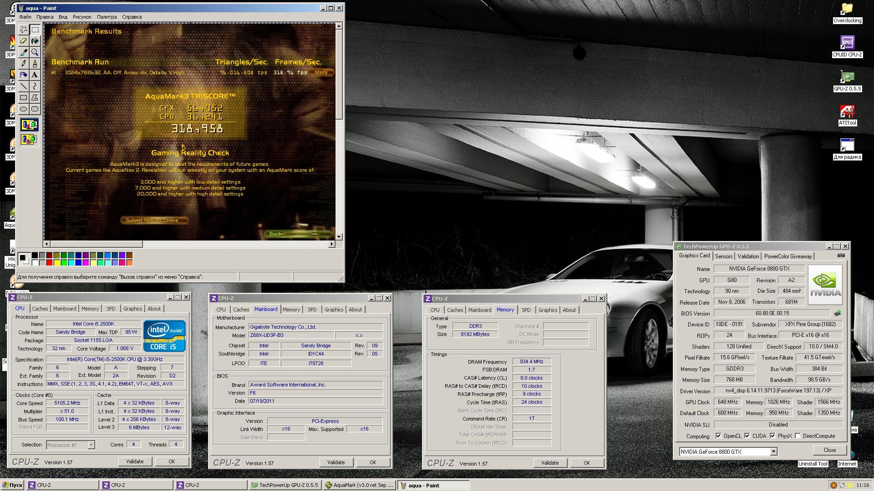Select opaque selection mode option in Paint

point(29,125)
